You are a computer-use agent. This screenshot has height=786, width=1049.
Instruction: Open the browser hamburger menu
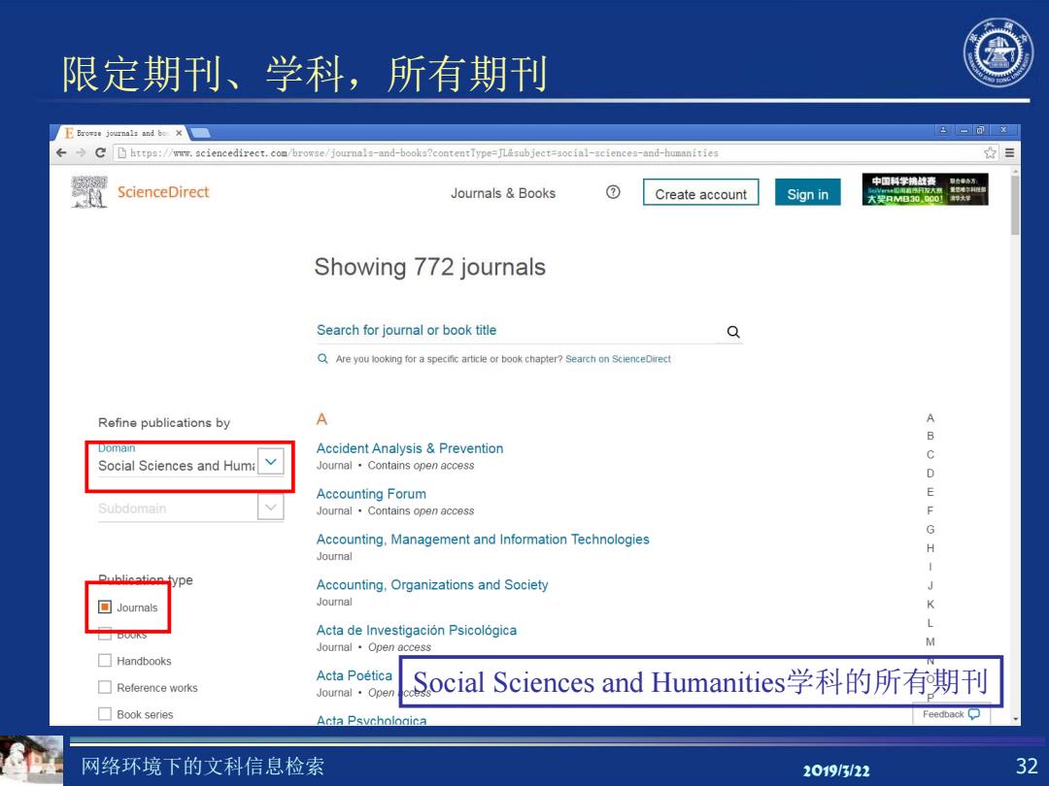pyautogui.click(x=1009, y=153)
